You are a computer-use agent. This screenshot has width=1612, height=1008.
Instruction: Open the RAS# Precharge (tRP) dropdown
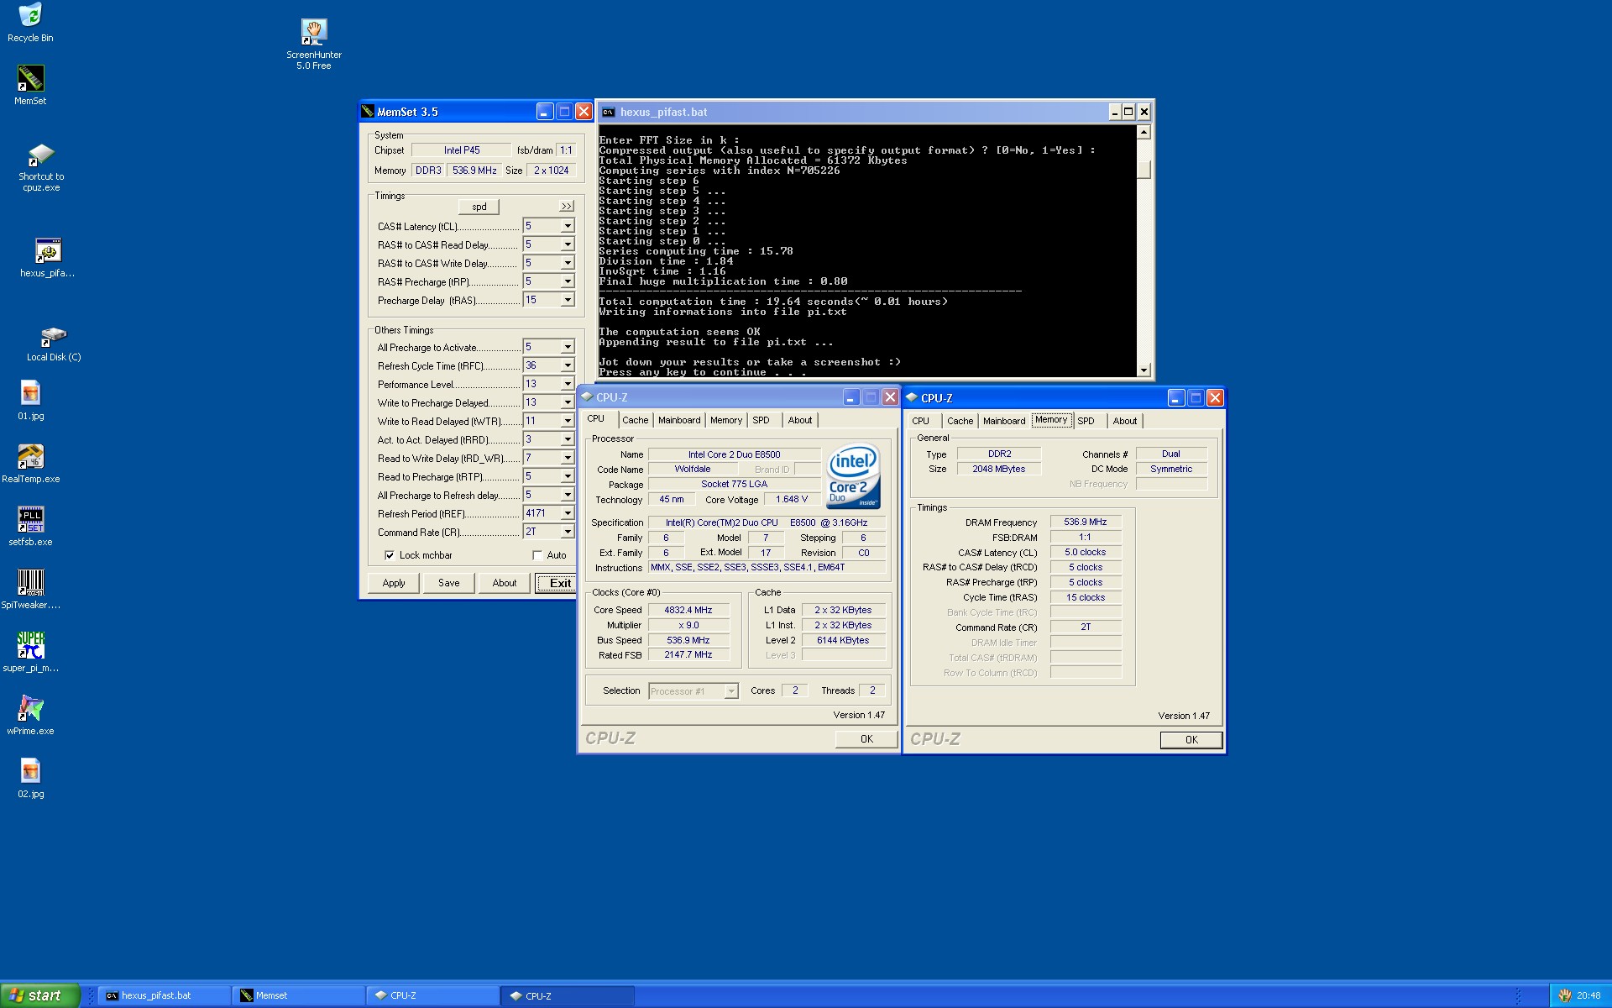[x=568, y=281]
